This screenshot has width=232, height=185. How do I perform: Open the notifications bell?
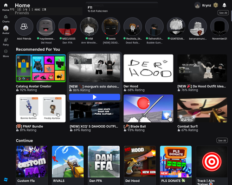click(224, 5)
